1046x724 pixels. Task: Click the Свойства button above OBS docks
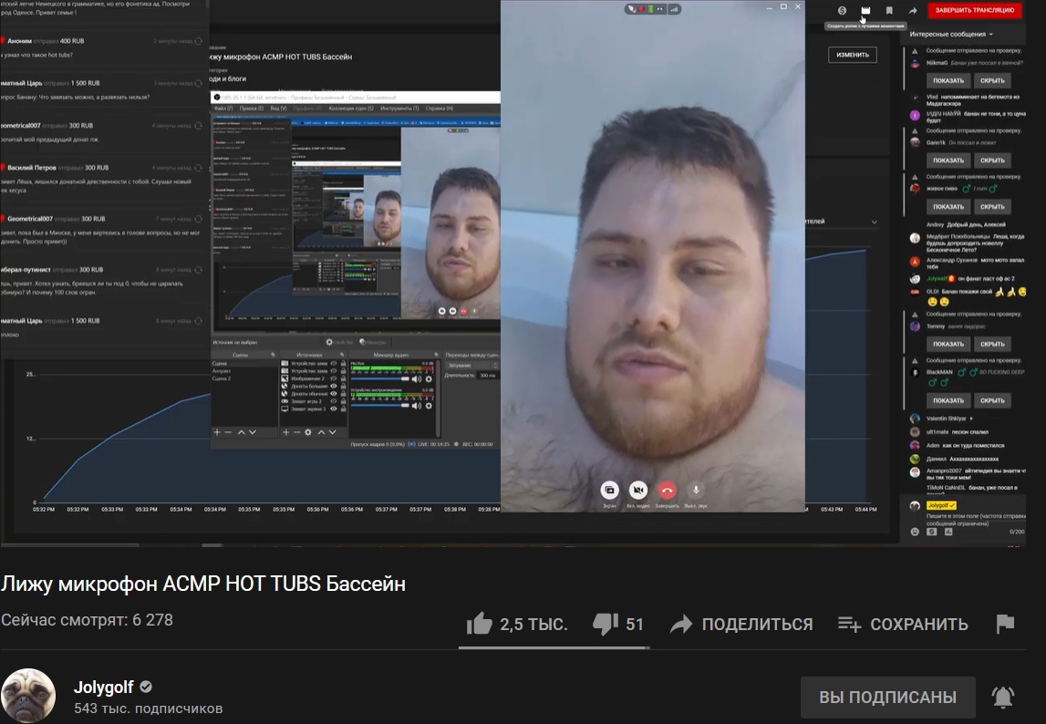tap(339, 342)
